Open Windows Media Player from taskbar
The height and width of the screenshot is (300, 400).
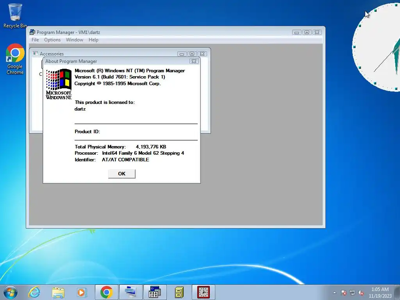point(82,292)
